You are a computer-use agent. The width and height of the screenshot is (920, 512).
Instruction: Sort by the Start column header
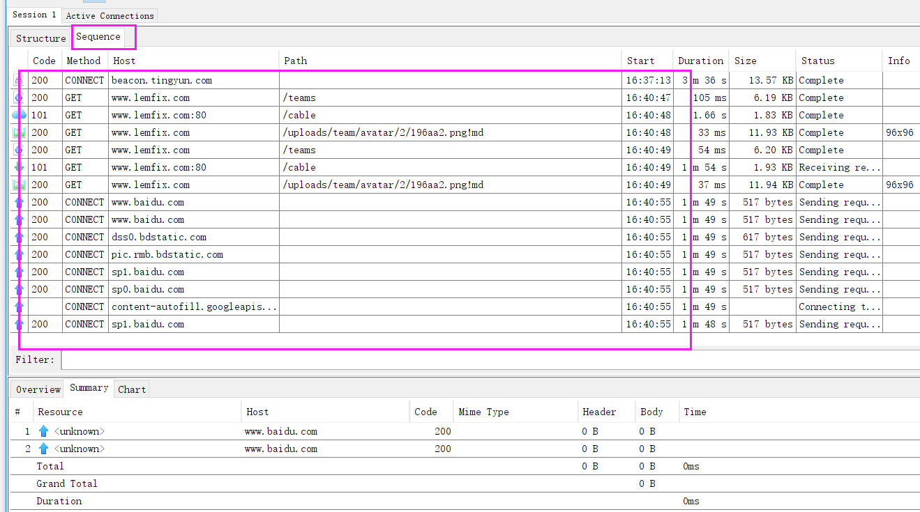coord(647,61)
